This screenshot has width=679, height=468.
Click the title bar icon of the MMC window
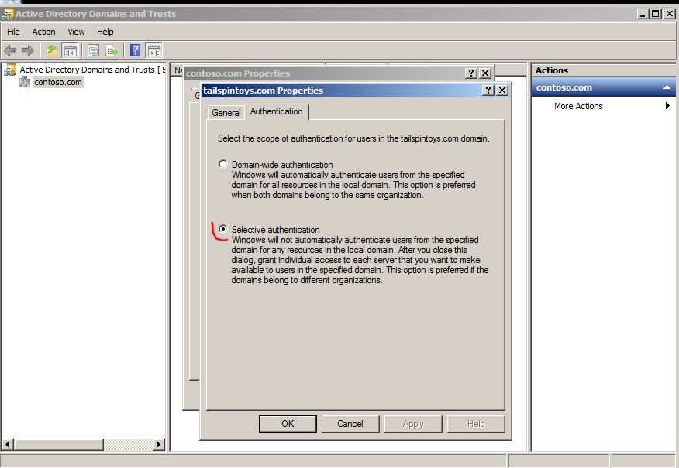(x=7, y=14)
